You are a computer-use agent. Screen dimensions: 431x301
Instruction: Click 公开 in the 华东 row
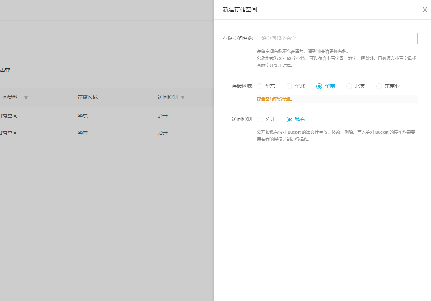[x=163, y=116]
